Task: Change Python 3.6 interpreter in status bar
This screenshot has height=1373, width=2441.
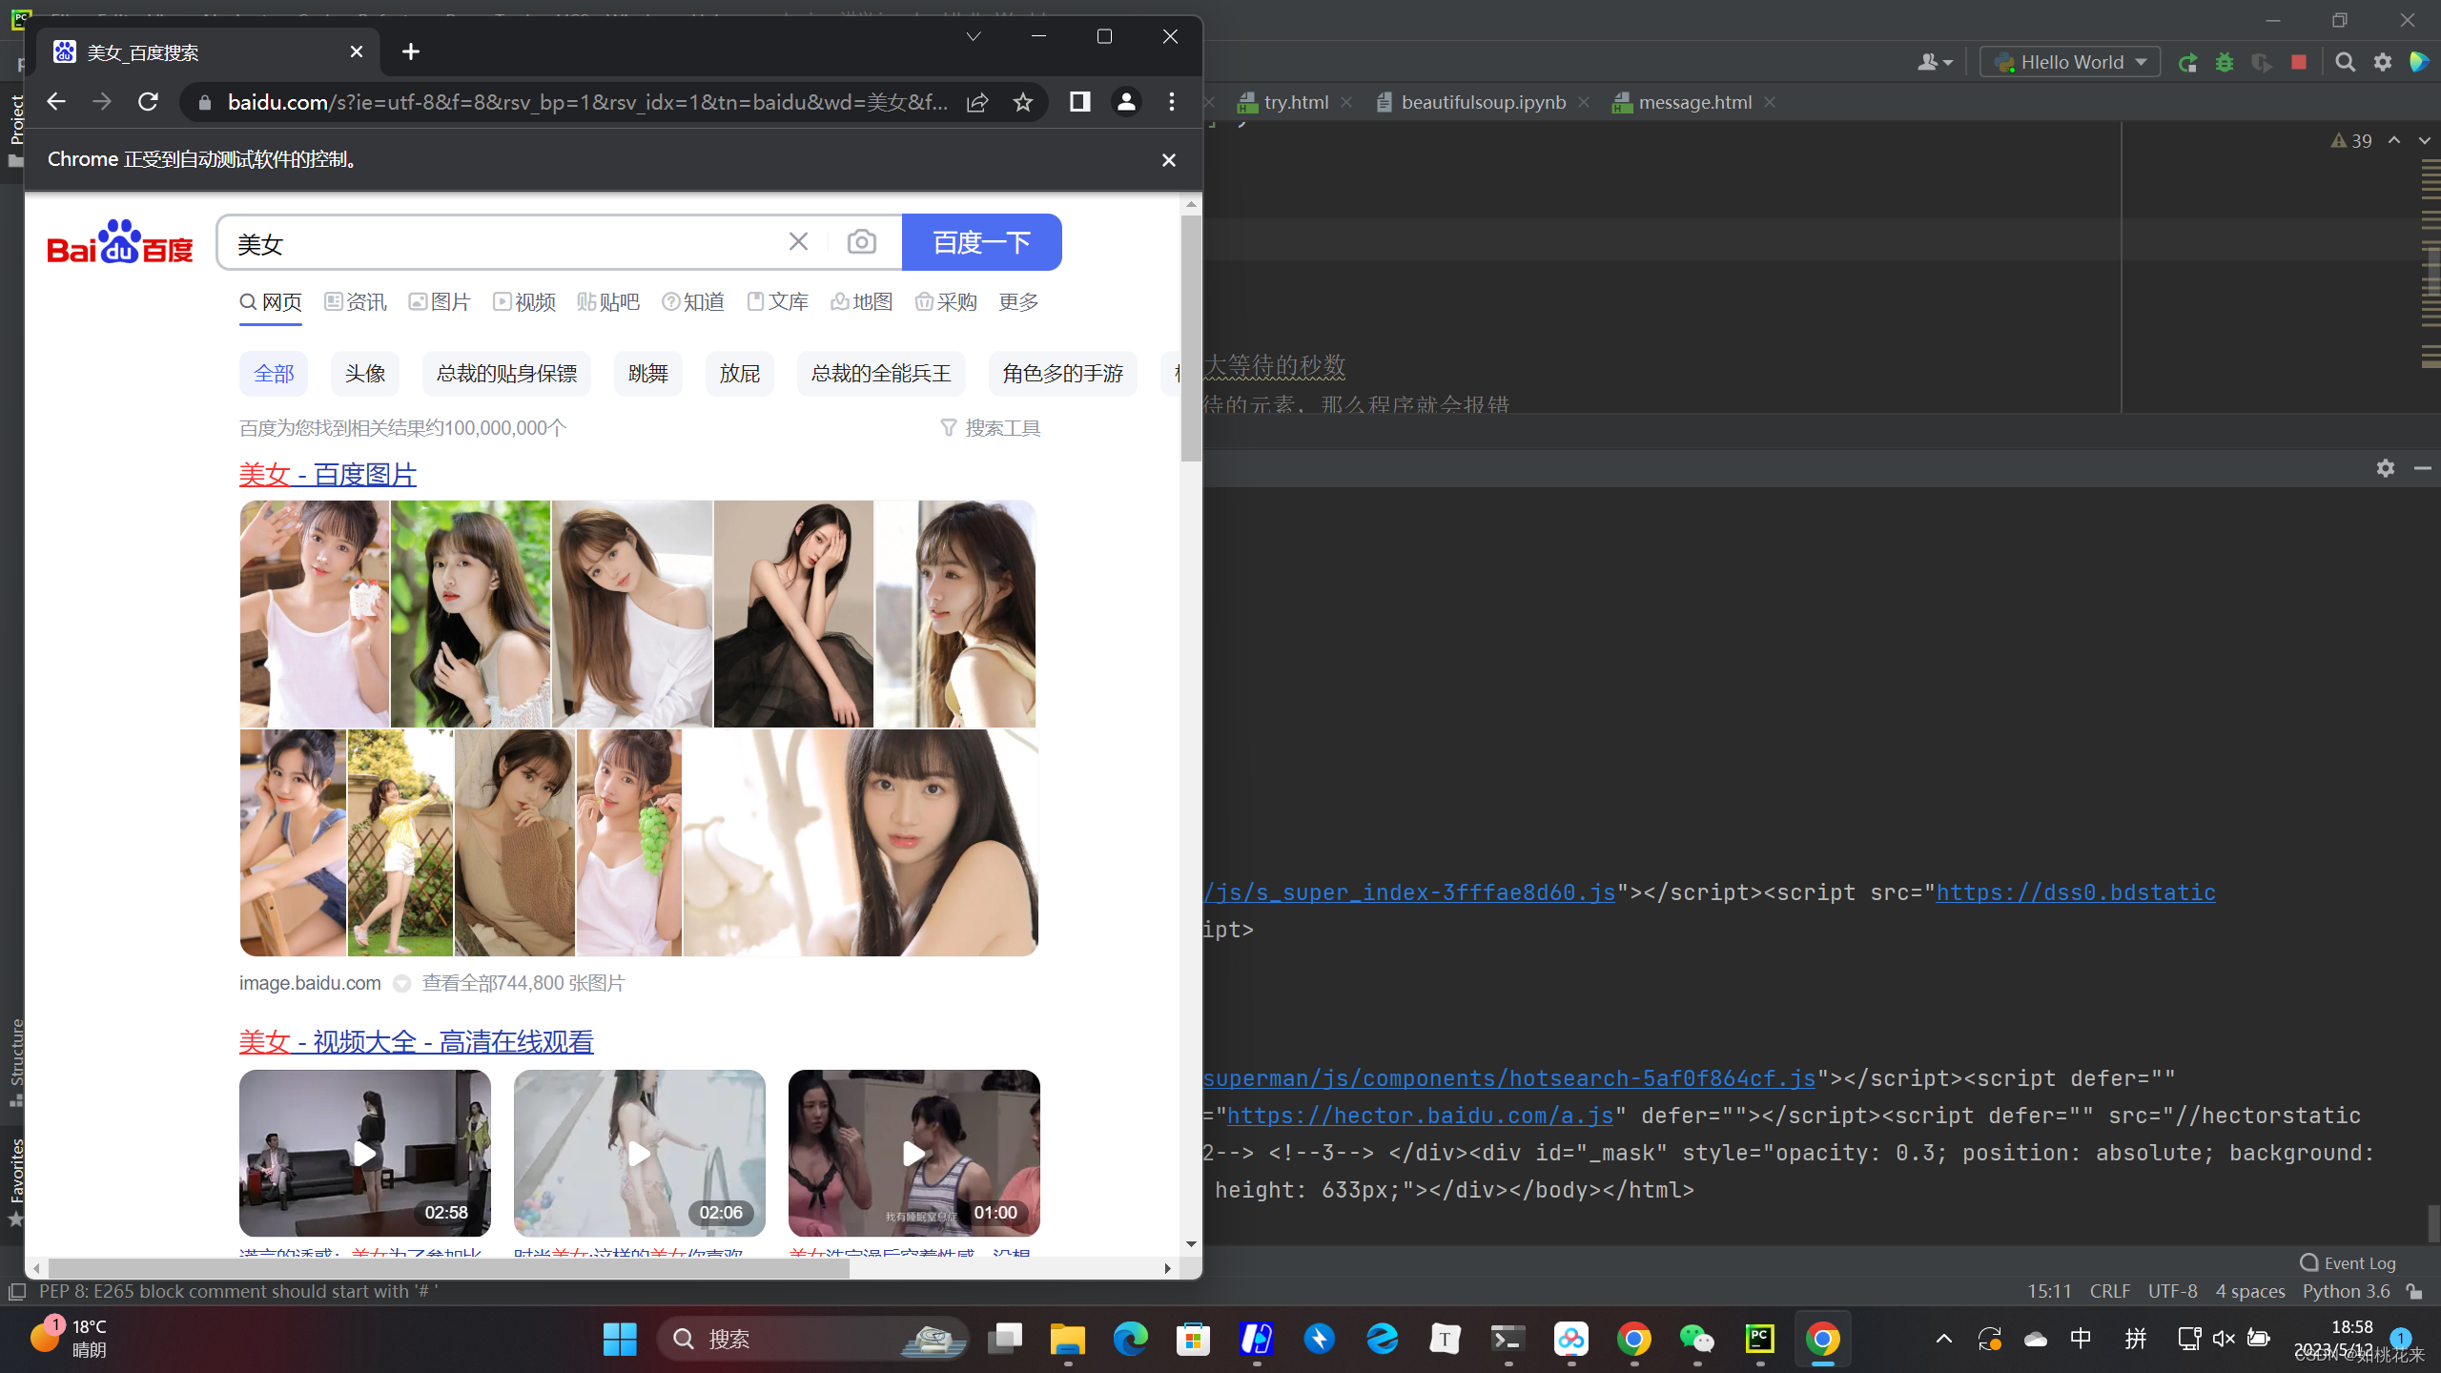Action: click(x=2347, y=1291)
